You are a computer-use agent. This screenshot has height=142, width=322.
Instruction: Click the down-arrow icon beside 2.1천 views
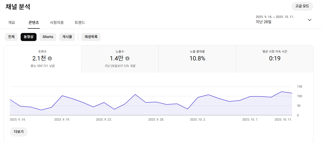50,58
